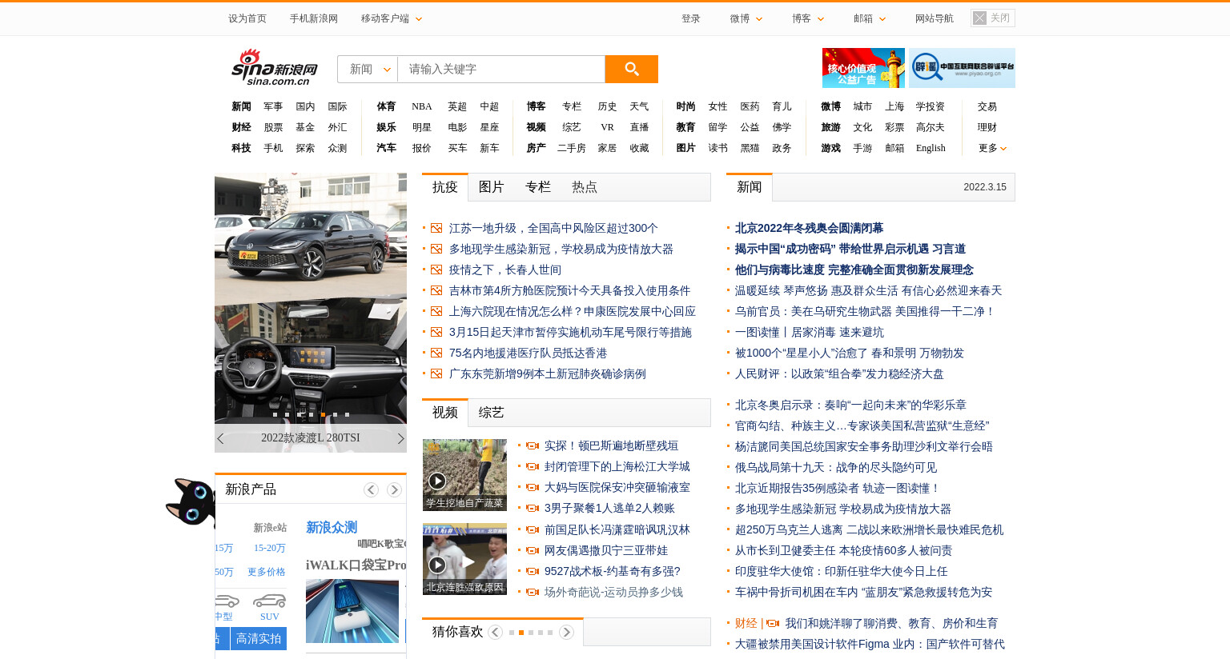Click the 高清实拍 button
Viewport: 1230px width, 659px height.
click(x=259, y=638)
